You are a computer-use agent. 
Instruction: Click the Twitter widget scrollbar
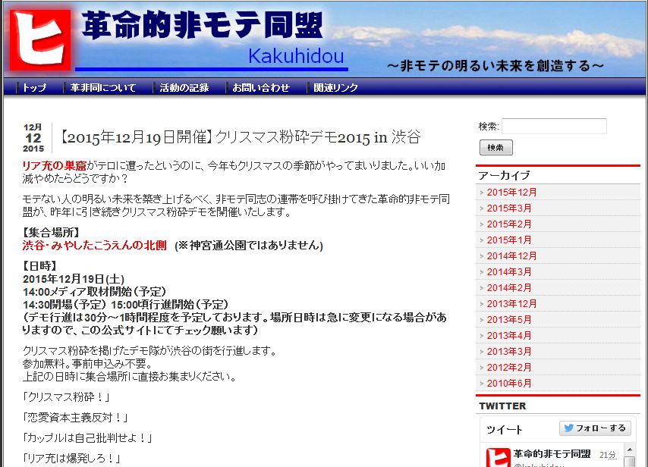pos(629,457)
